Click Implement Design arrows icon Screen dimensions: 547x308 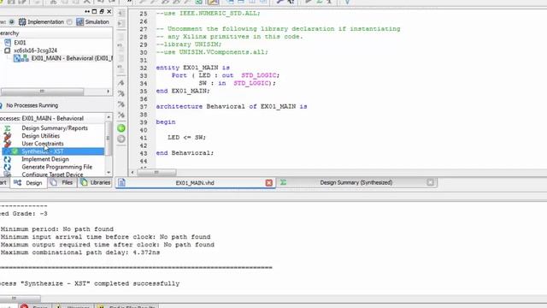8,159
